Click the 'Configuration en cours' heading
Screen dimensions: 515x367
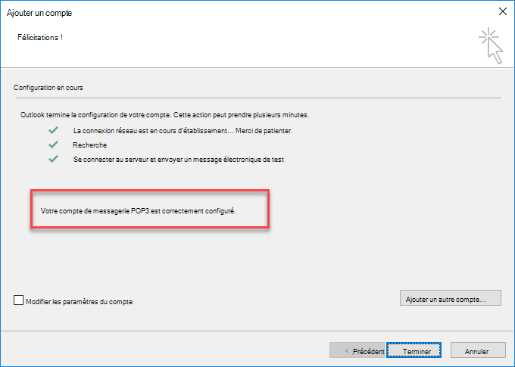click(x=48, y=88)
